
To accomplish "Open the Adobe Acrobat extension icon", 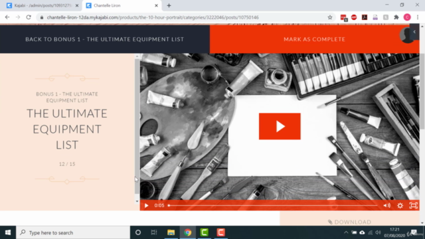I will 365,17.
